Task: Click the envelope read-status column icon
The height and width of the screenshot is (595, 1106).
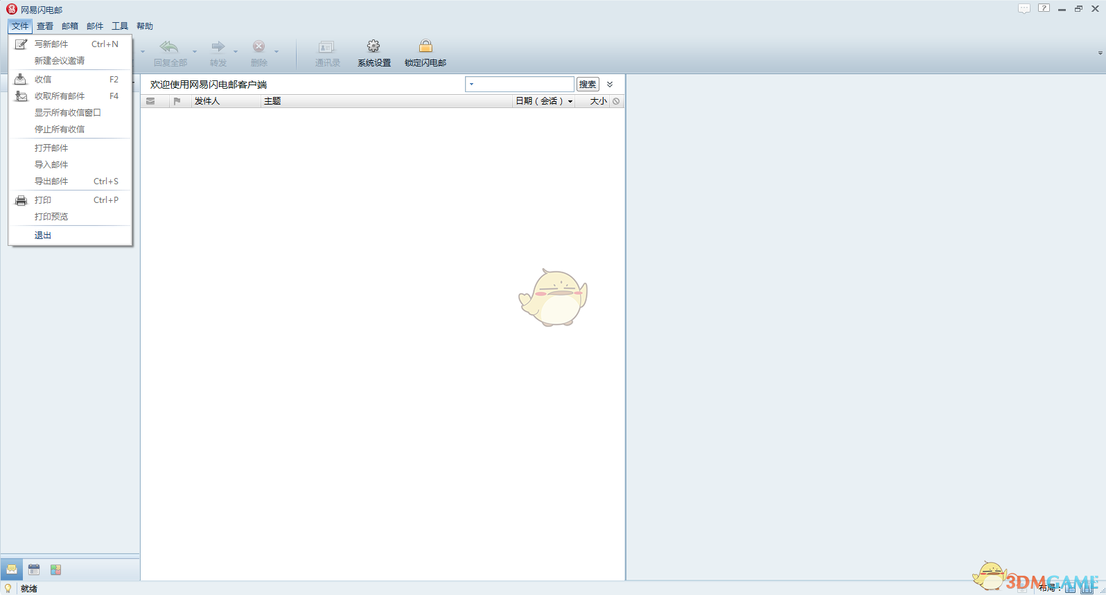Action: (x=150, y=101)
